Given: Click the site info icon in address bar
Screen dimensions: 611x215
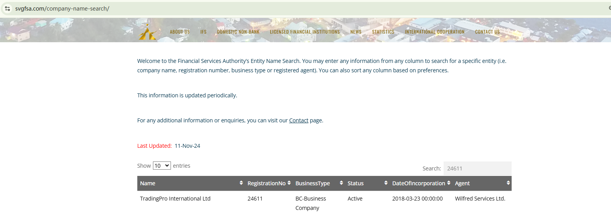Looking at the screenshot, I should (x=7, y=9).
